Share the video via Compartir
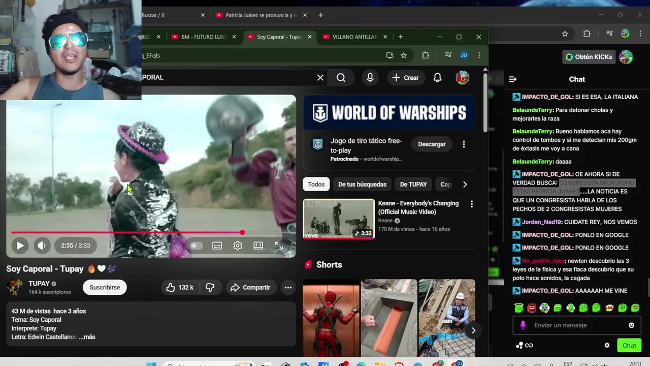The image size is (650, 366). pos(251,287)
